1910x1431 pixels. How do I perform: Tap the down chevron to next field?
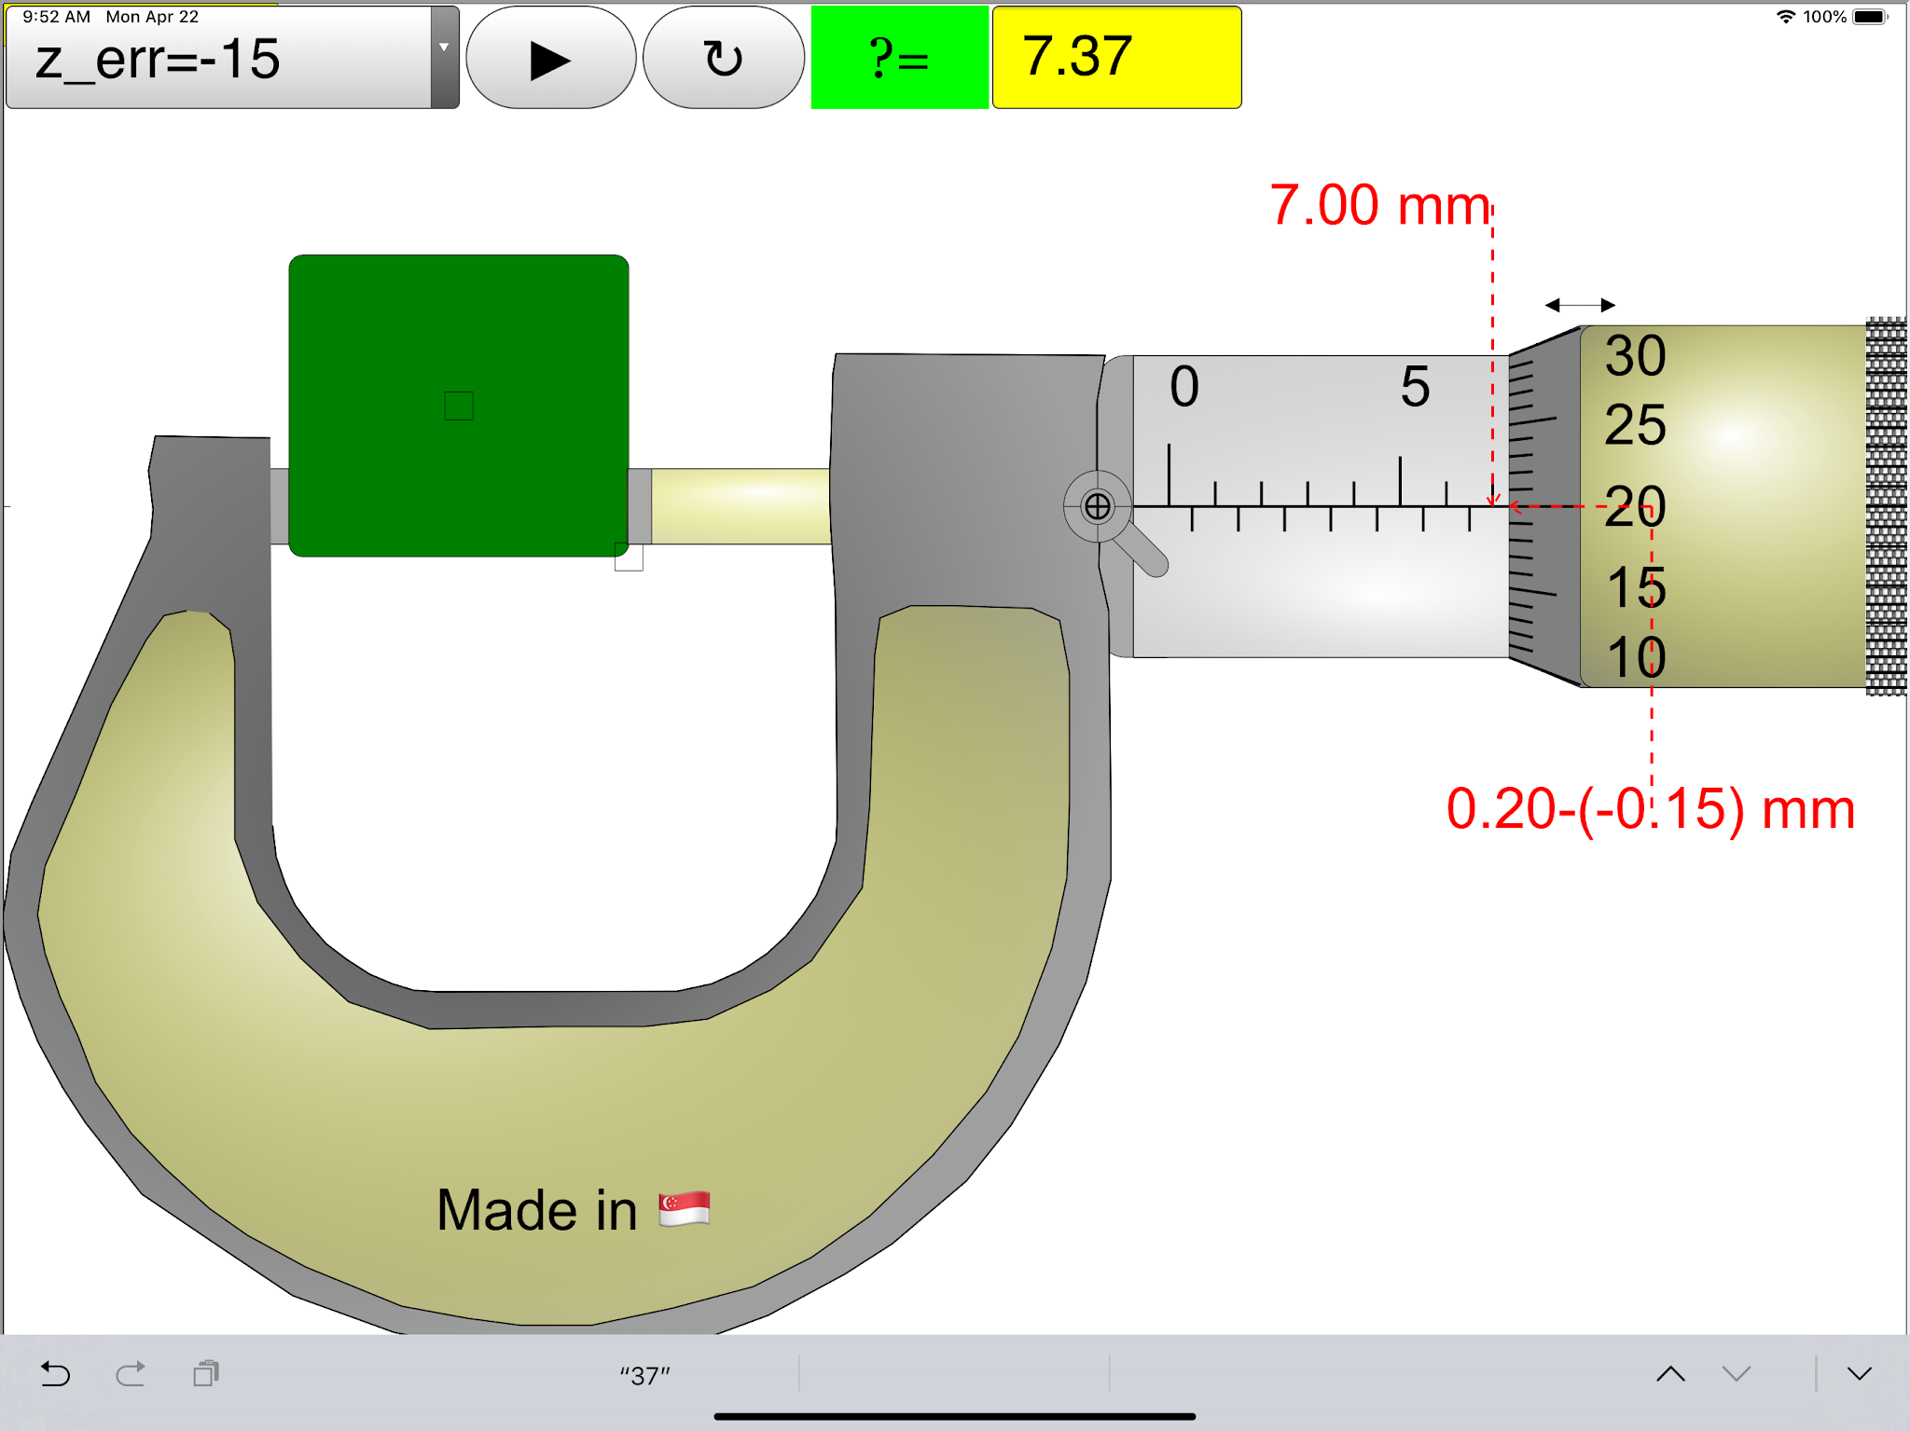[x=1736, y=1373]
